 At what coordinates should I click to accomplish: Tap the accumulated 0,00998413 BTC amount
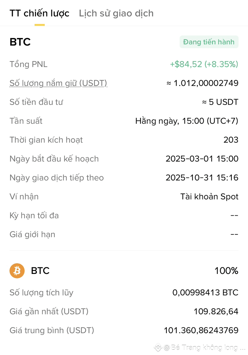(205, 292)
